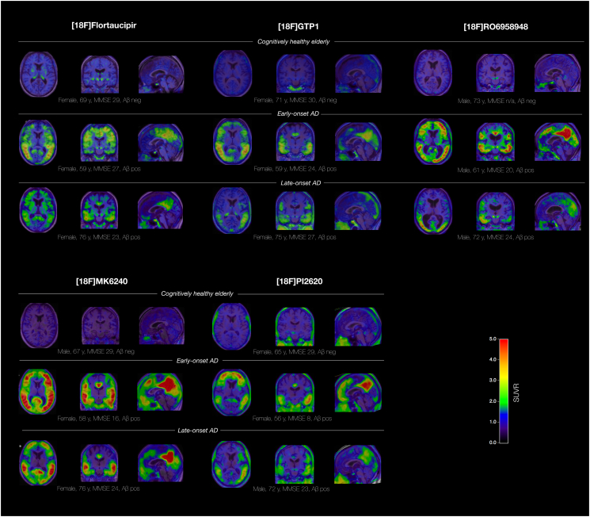
Task: Click the caption 'Female, 59 y, MMSE 24, Aβ pos'
Action: 295,169
